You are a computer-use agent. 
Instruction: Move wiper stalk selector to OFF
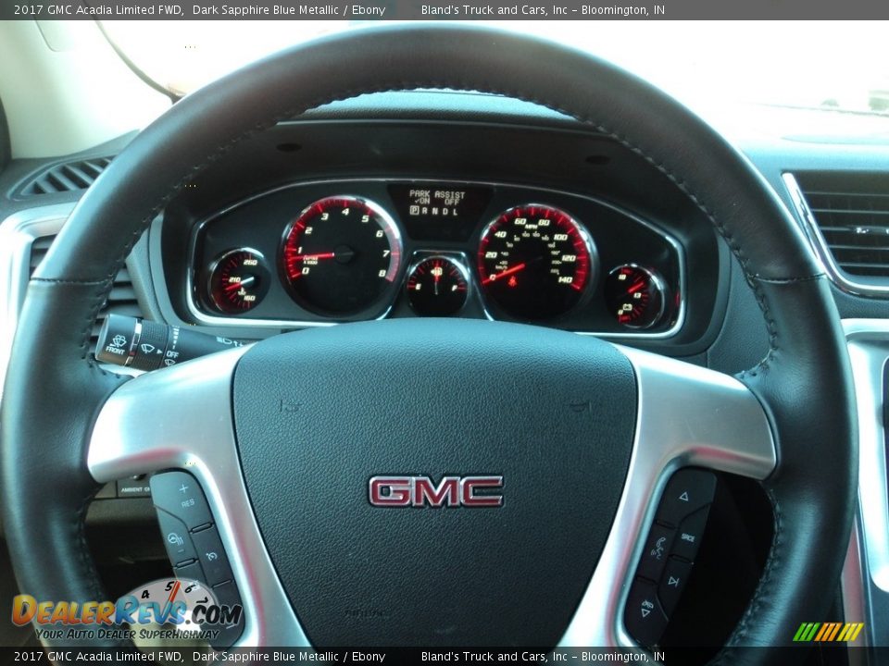(x=172, y=354)
